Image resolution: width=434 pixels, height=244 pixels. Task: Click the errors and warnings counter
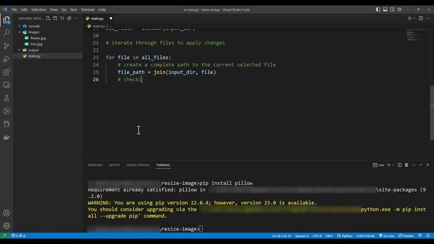(x=18, y=236)
